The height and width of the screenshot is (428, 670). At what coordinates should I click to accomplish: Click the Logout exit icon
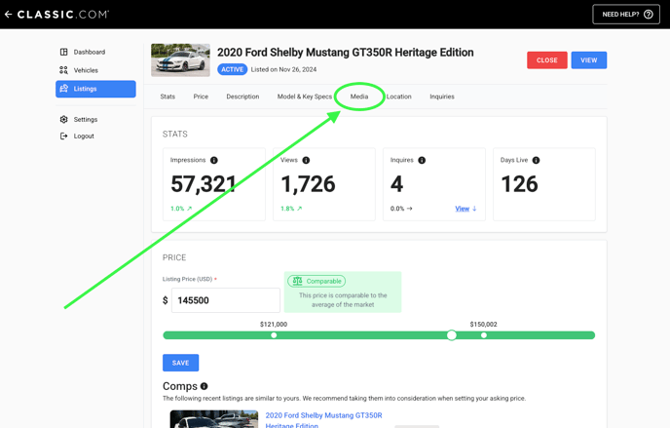(x=63, y=136)
